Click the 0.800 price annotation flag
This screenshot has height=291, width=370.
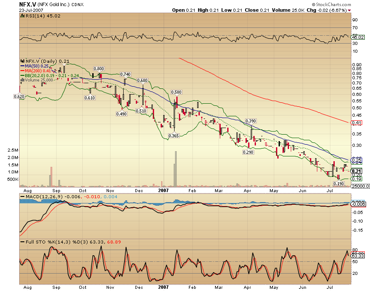tap(99, 68)
